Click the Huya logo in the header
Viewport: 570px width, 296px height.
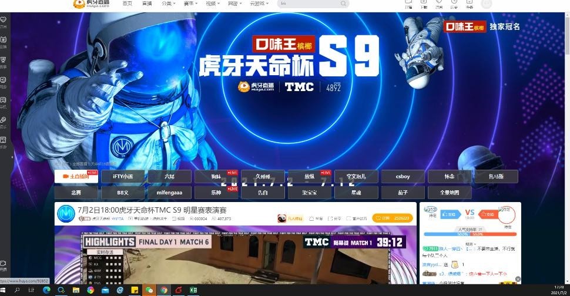click(91, 4)
